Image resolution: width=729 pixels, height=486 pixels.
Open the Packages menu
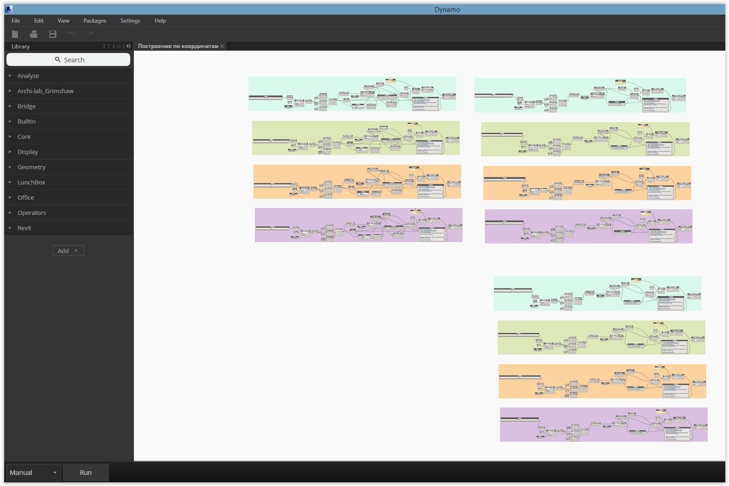(x=95, y=21)
